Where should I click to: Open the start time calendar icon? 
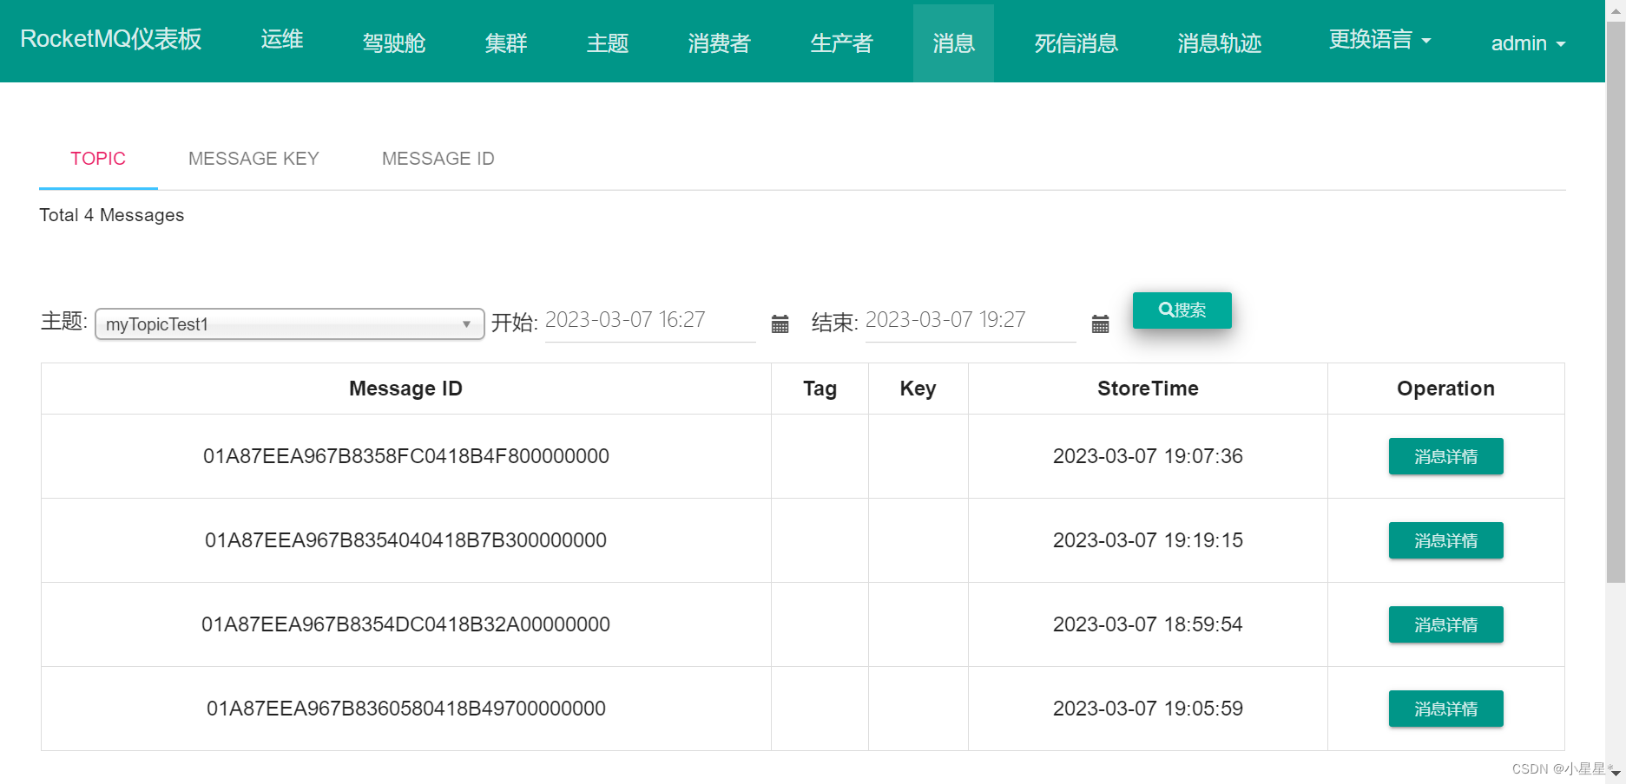click(780, 324)
